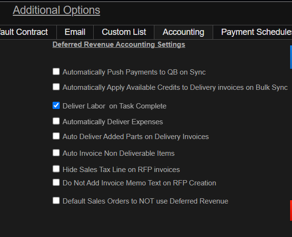This screenshot has height=237, width=292.
Task: Tick Automatically Apply Available Credits checkbox
Action: (56, 87)
